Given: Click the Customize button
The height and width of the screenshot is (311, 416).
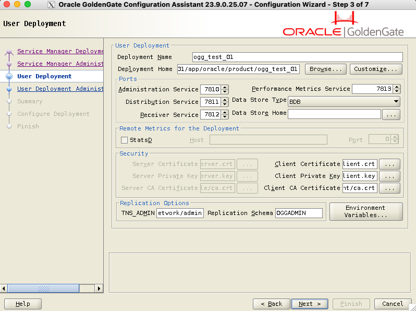Looking at the screenshot, I should [x=375, y=69].
